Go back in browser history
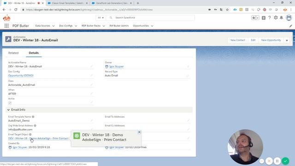Screen dimensions: 295x166 point(4,10)
